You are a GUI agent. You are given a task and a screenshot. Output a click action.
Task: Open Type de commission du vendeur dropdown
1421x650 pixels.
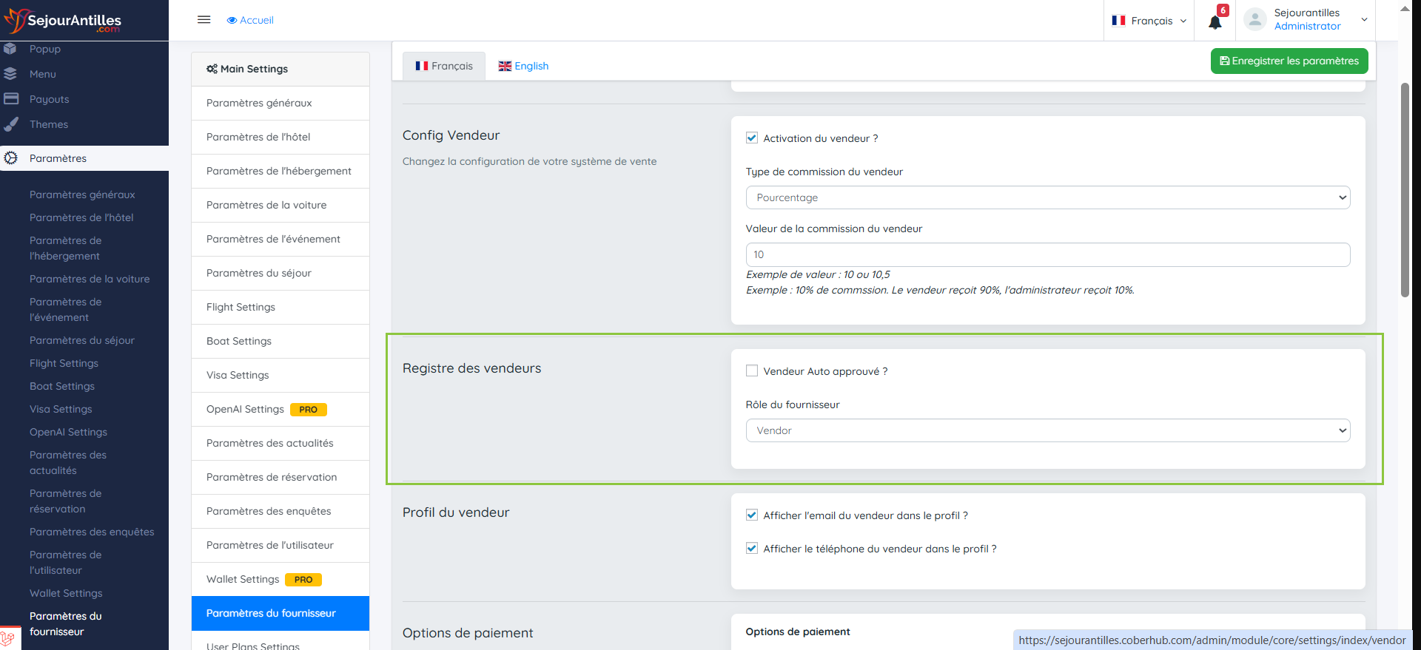1047,197
